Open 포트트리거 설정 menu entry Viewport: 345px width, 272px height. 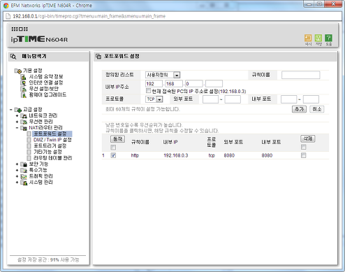pyautogui.click(x=50, y=146)
